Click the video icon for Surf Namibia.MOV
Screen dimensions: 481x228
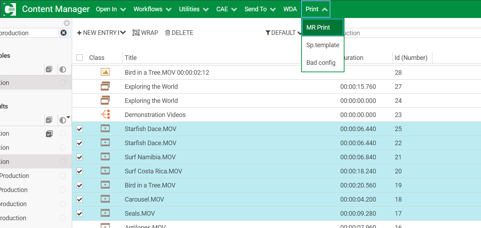pyautogui.click(x=105, y=157)
